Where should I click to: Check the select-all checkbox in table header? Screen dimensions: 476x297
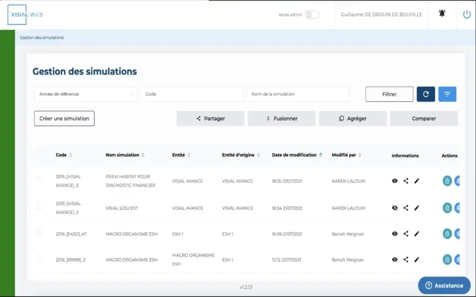point(39,154)
